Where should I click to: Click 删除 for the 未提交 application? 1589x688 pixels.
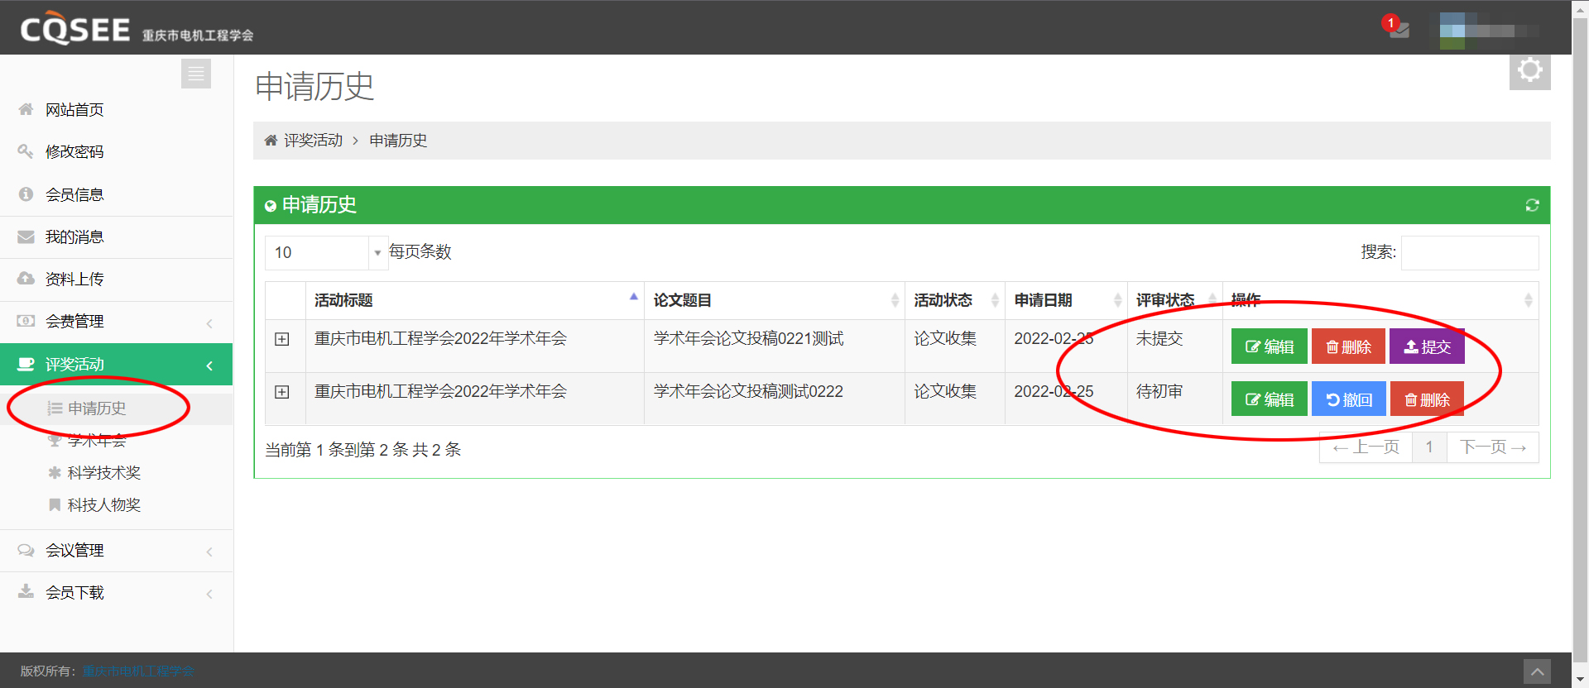pos(1348,346)
